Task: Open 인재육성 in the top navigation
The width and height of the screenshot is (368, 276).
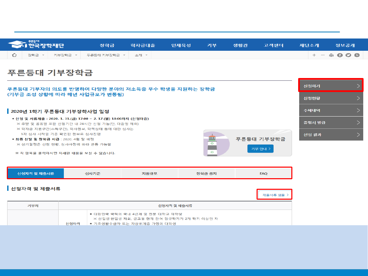Action: [181, 45]
